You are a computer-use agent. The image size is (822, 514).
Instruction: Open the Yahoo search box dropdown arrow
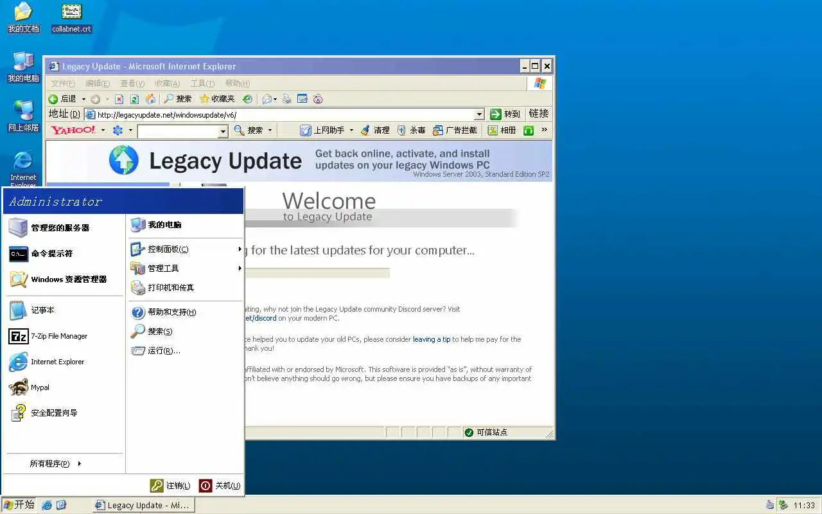[x=223, y=131]
